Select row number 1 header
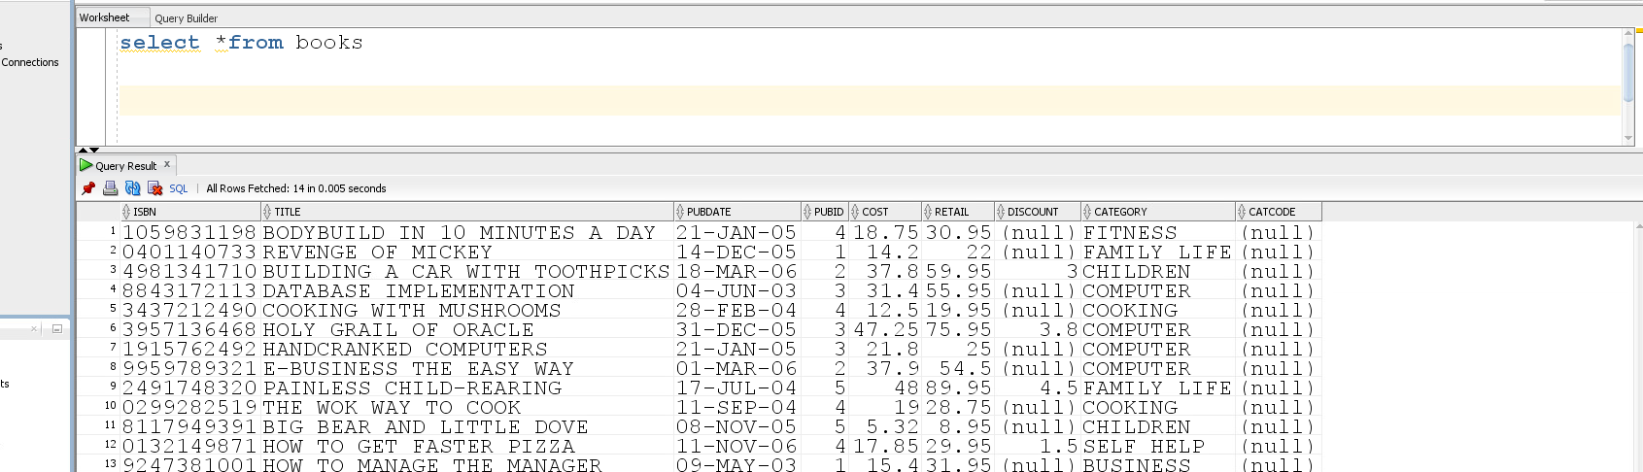The image size is (1643, 472). pos(99,232)
